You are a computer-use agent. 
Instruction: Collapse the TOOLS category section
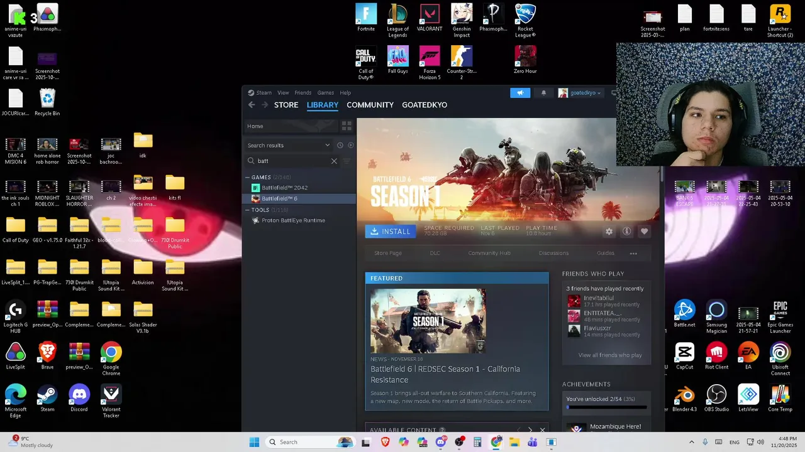coord(248,210)
